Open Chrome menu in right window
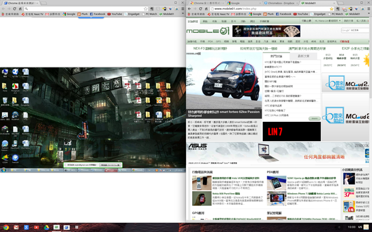 tap(368, 9)
